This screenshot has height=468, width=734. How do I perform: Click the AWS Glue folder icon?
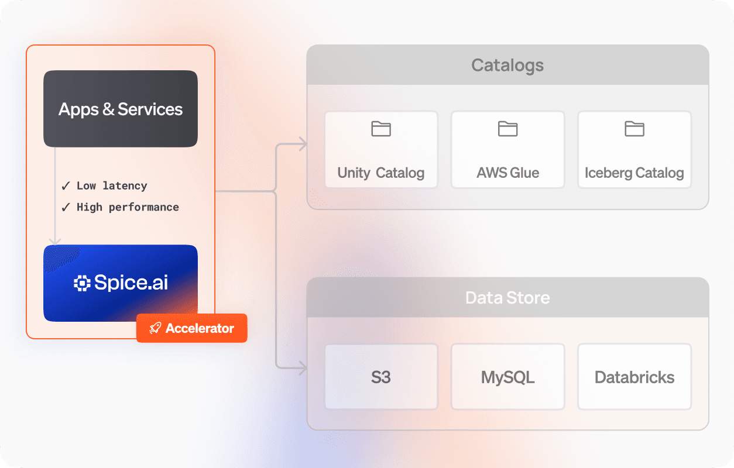pyautogui.click(x=507, y=129)
